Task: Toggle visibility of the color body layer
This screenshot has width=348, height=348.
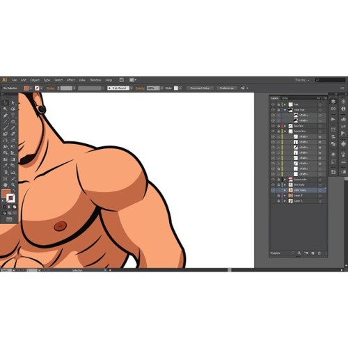Action: click(273, 190)
